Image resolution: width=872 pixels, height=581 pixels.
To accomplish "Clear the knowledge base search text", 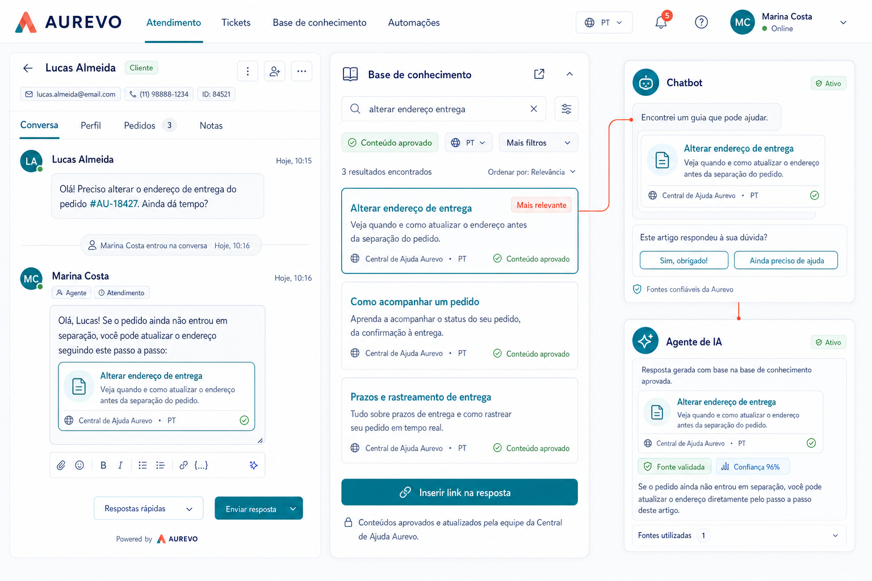I will coord(534,109).
